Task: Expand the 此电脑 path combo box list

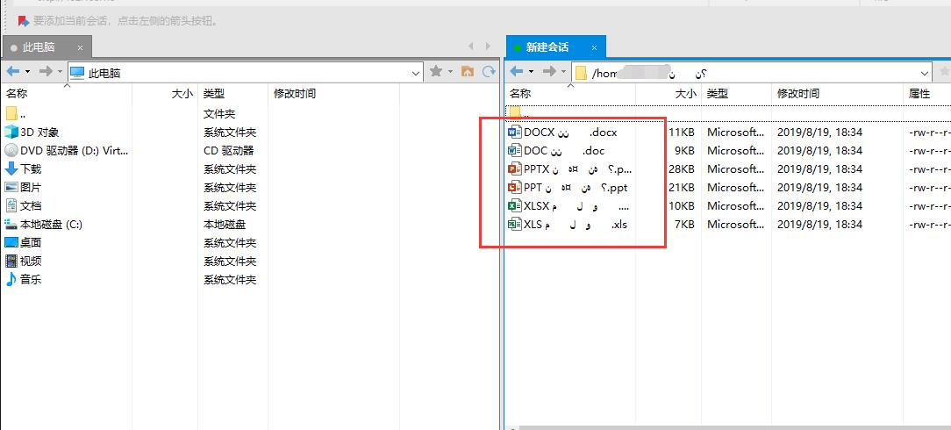Action: click(416, 74)
